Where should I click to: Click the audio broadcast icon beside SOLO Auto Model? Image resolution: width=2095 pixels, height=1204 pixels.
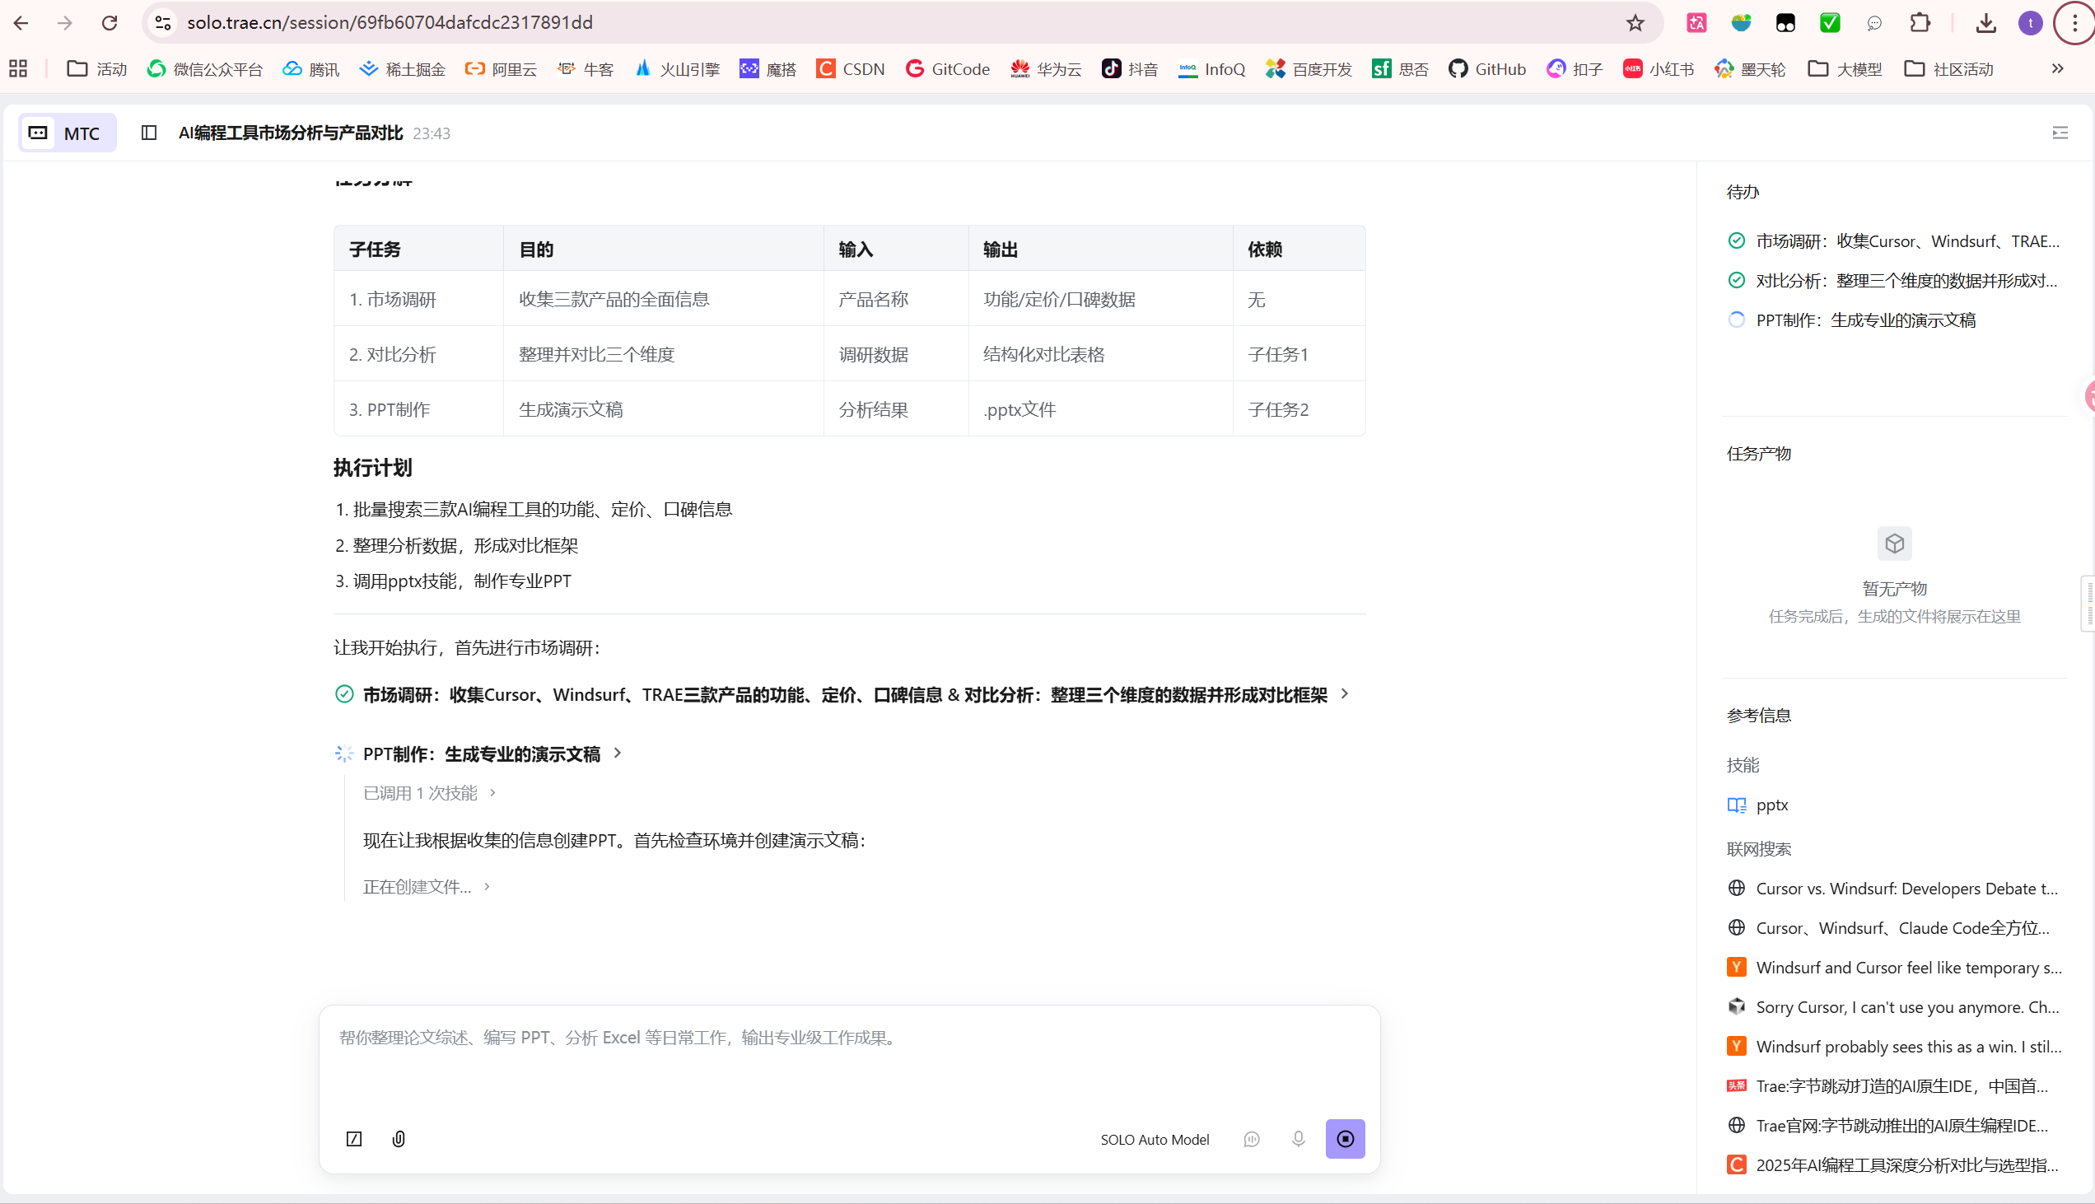(x=1252, y=1139)
